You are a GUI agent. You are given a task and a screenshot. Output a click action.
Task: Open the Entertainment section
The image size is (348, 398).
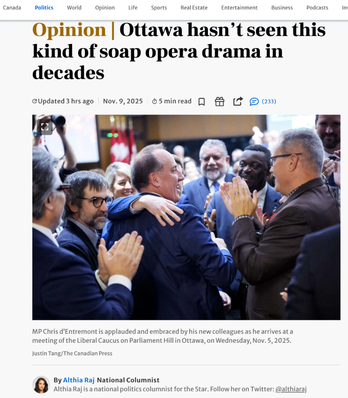click(x=239, y=8)
